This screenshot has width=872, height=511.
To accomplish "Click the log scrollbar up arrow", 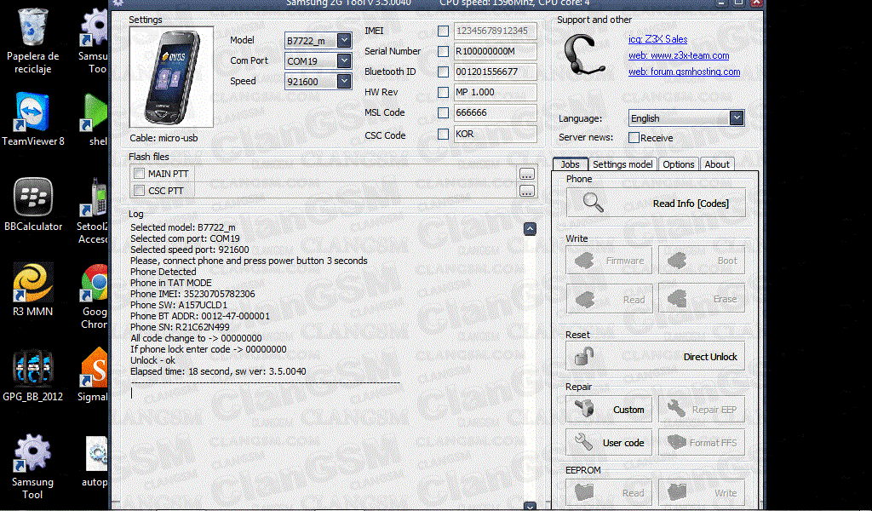I will (x=530, y=228).
